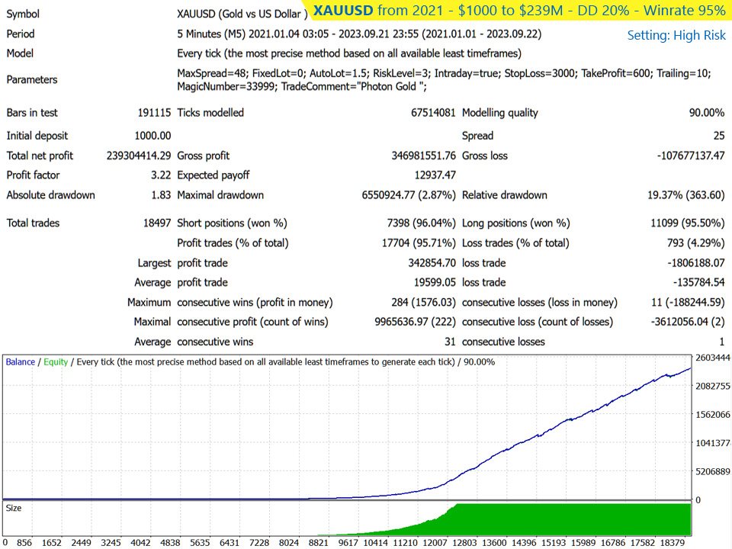
Task: Click the Largest profit trade value 342854.70
Action: [432, 263]
